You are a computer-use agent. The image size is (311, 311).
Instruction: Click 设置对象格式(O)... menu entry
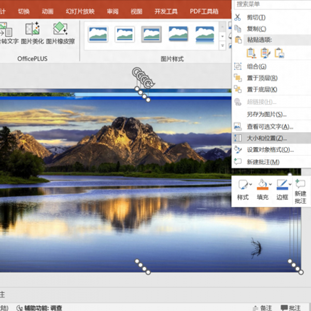[270, 150]
